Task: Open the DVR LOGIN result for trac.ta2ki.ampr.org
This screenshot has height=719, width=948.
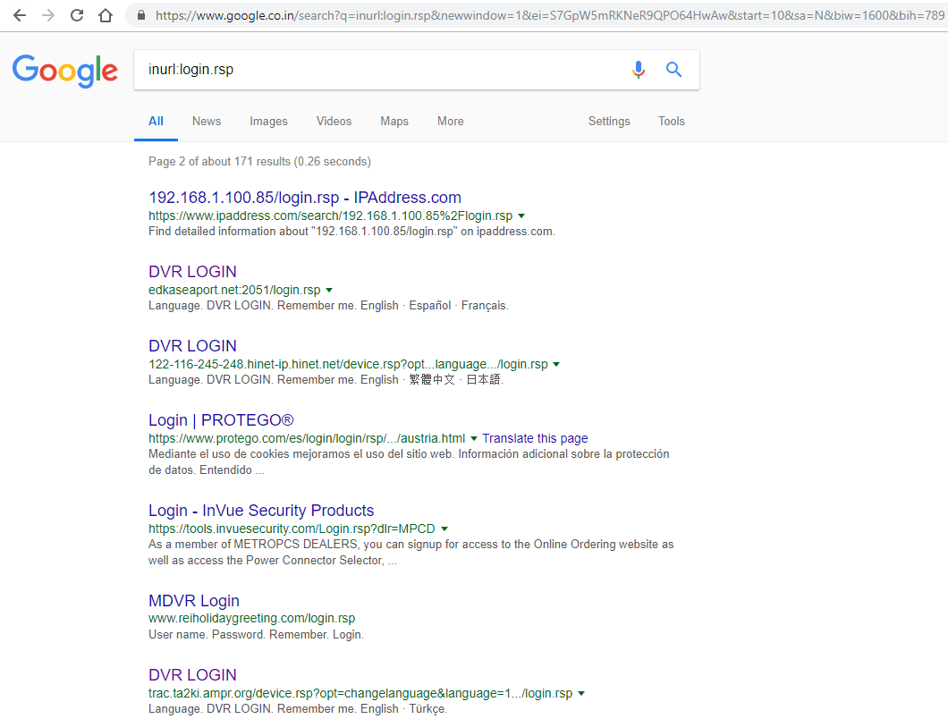Action: (192, 675)
